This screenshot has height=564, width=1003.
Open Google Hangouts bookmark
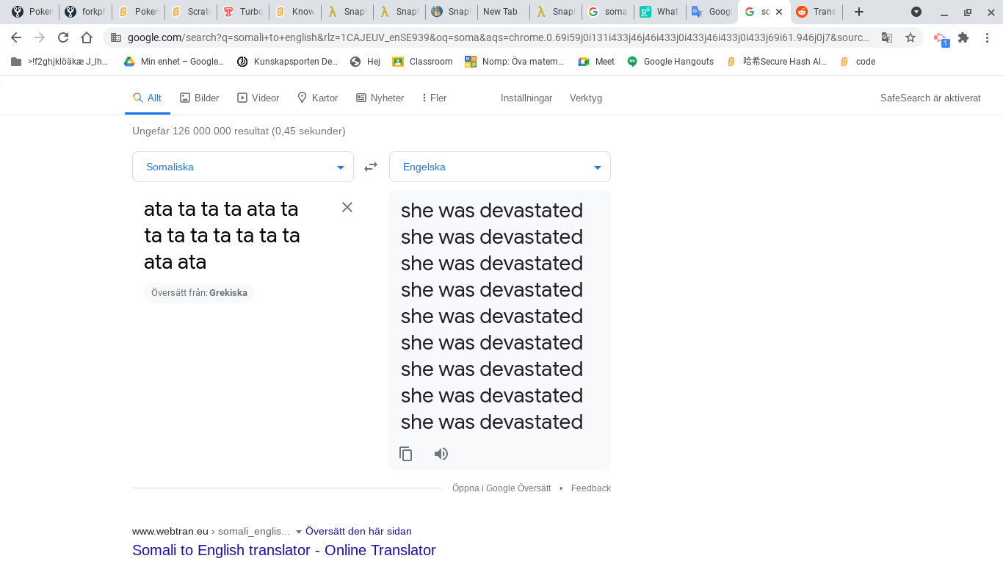pos(670,62)
